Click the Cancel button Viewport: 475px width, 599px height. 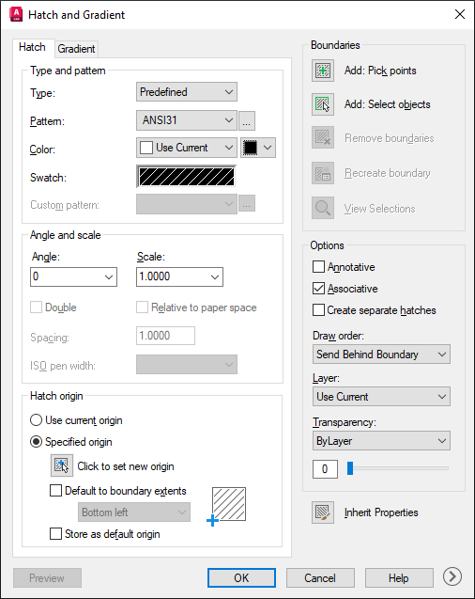tap(320, 577)
